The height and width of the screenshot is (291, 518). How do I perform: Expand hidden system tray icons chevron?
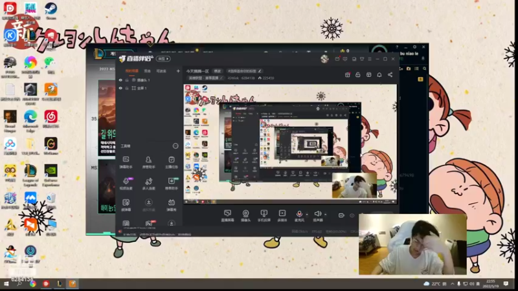coord(452,284)
